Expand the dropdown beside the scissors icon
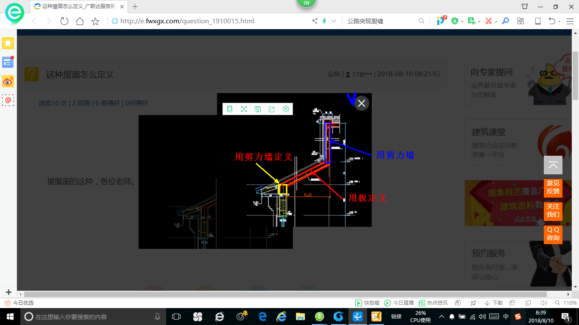This screenshot has height=325, width=579. click(496, 22)
